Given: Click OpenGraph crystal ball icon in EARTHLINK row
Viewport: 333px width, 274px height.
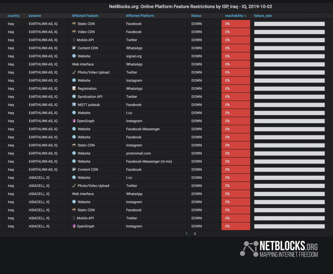Looking at the screenshot, I should click(x=74, y=121).
